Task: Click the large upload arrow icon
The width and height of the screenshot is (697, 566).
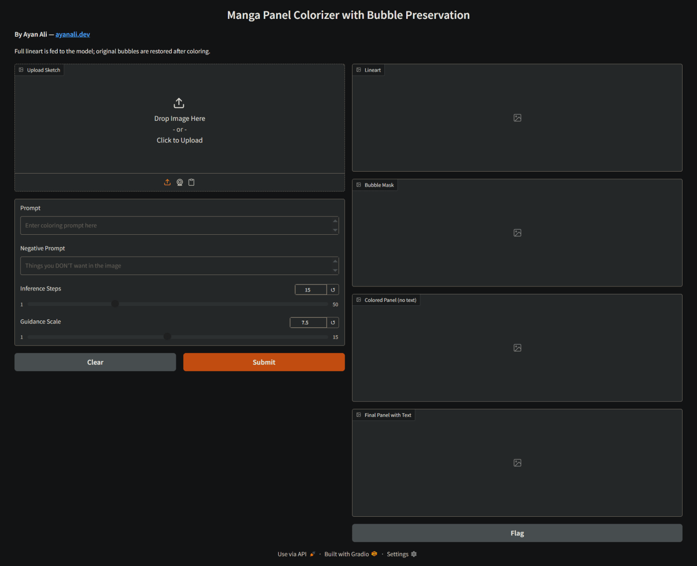Action: tap(179, 103)
